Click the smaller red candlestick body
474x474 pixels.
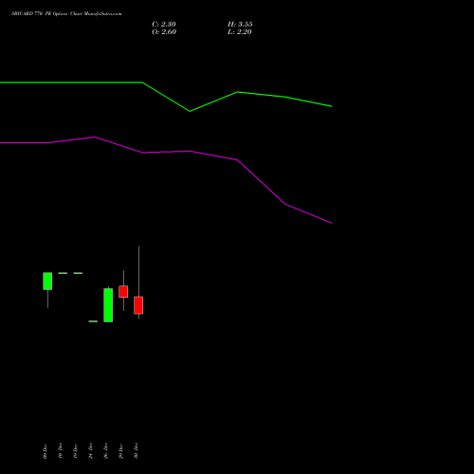coord(123,291)
